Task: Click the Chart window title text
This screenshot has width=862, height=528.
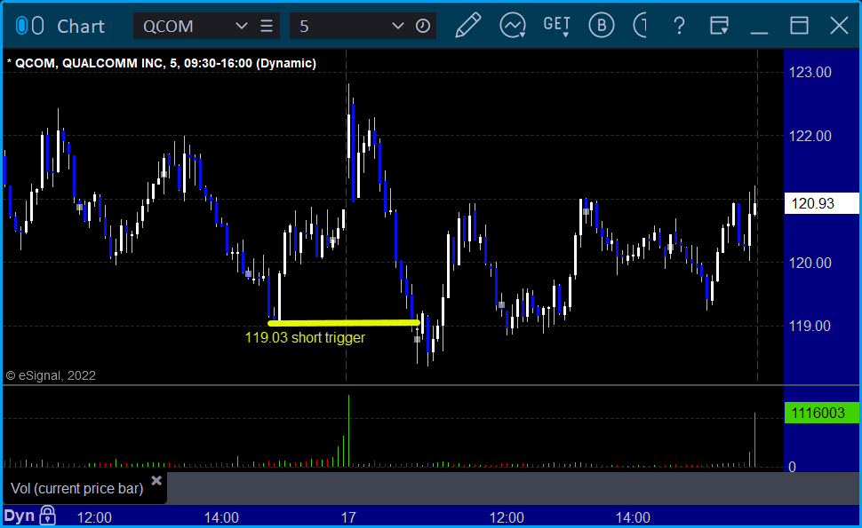Action: point(81,27)
